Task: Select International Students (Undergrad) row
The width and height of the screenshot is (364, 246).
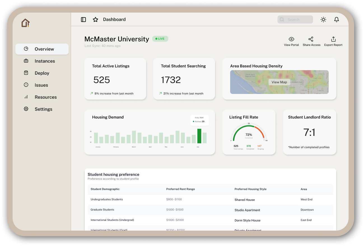Action: tap(210, 220)
